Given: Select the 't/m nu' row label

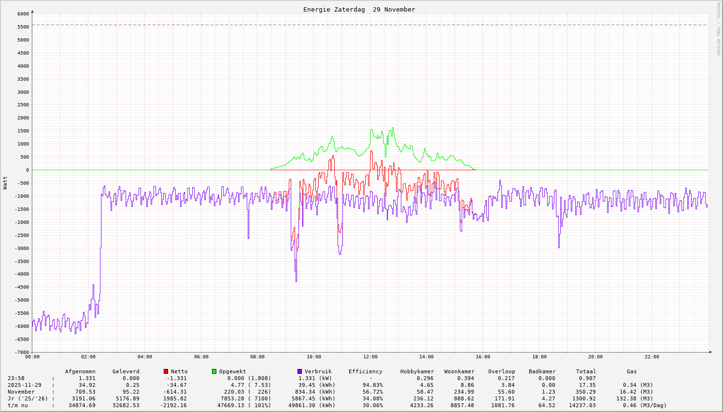Looking at the screenshot, I should click(x=17, y=405).
